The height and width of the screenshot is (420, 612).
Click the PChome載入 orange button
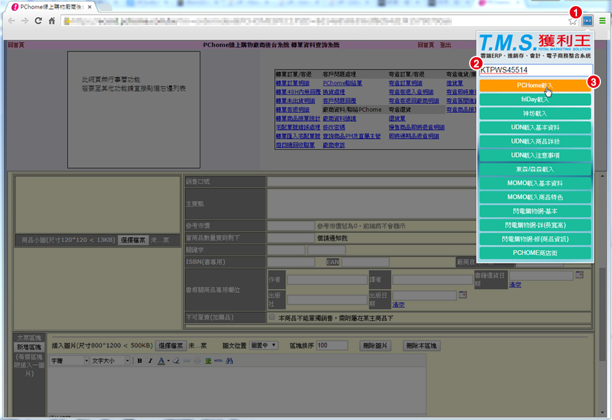coord(534,86)
